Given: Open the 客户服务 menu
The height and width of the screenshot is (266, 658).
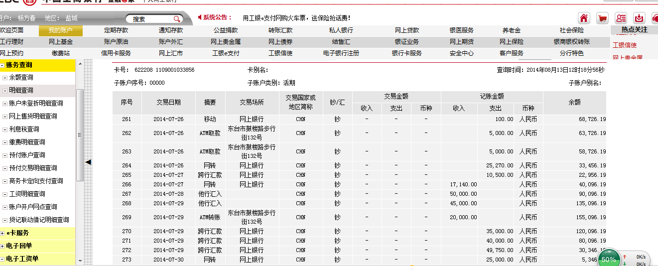Looking at the screenshot, I should pos(512,53).
